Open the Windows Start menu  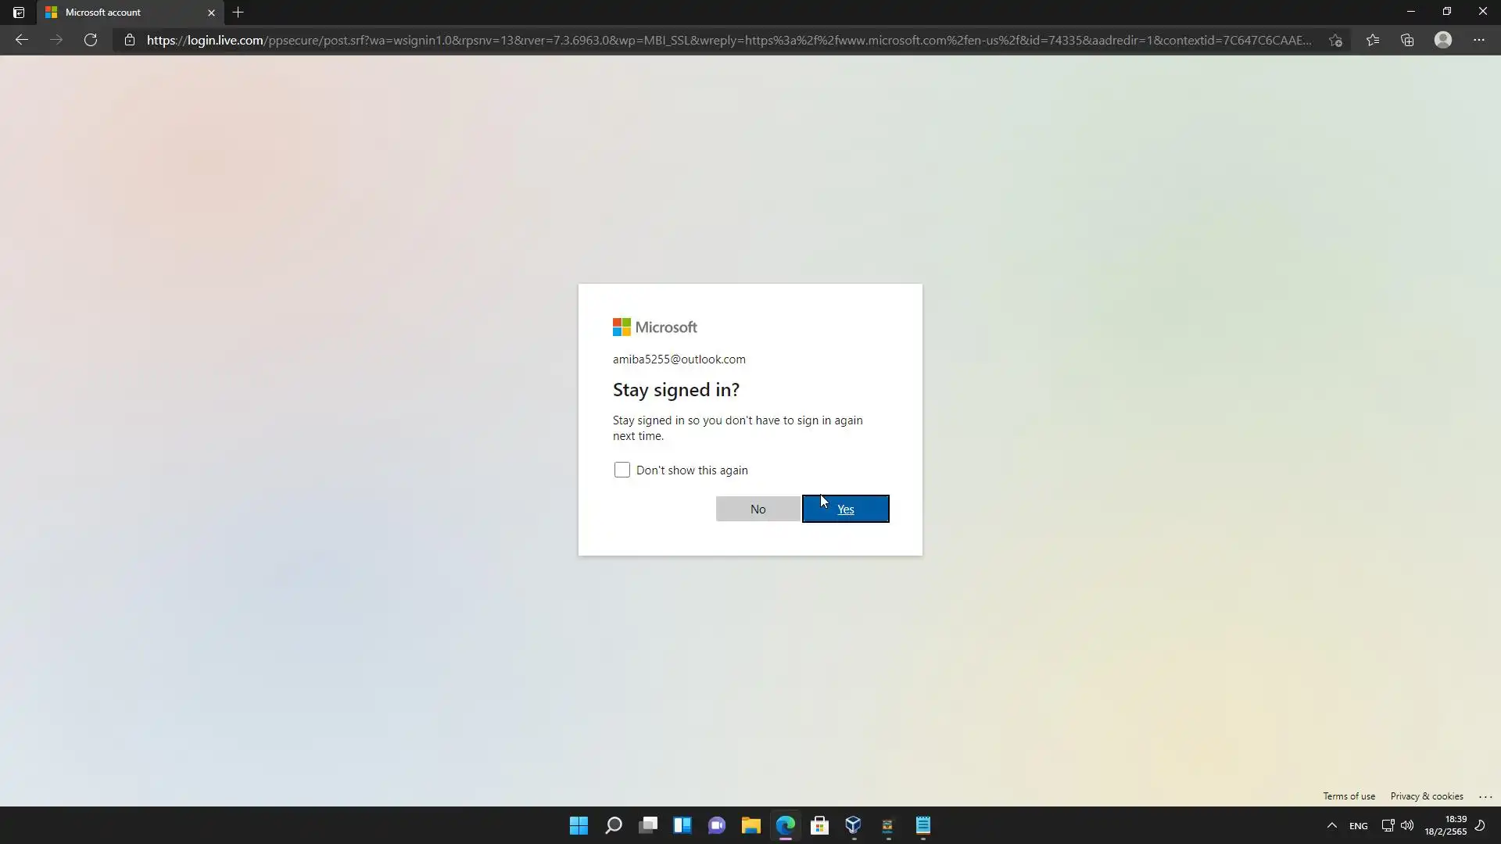579,825
